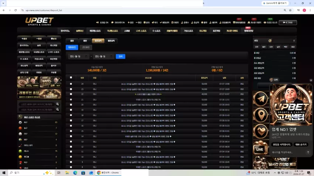Open the LIVE TV icon
The height and width of the screenshot is (176, 314).
[260, 148]
